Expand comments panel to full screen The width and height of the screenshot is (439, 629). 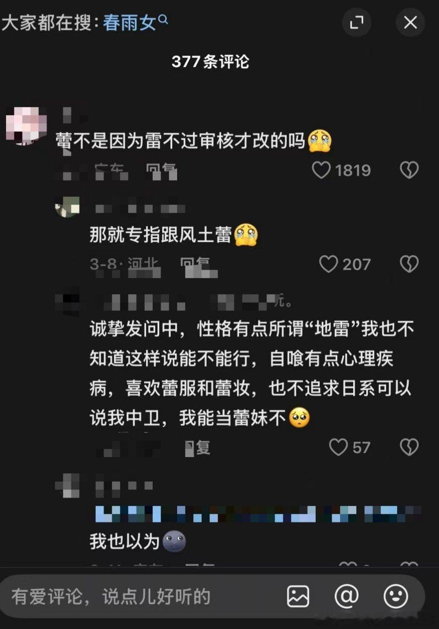(x=357, y=22)
